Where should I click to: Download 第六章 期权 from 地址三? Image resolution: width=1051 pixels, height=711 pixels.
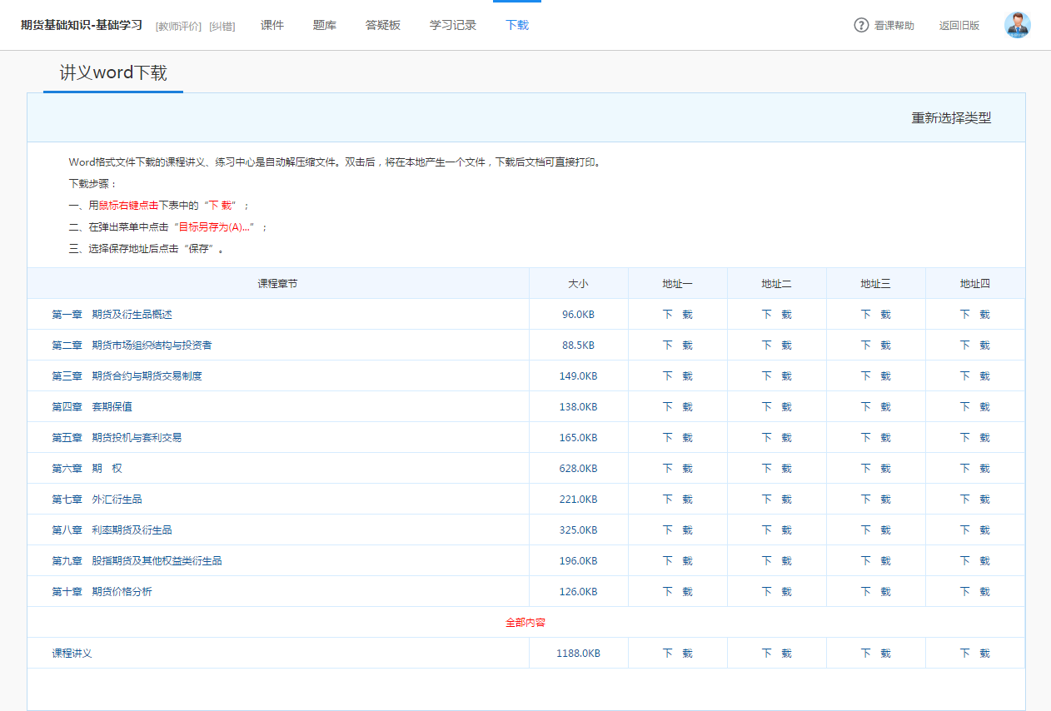click(875, 469)
